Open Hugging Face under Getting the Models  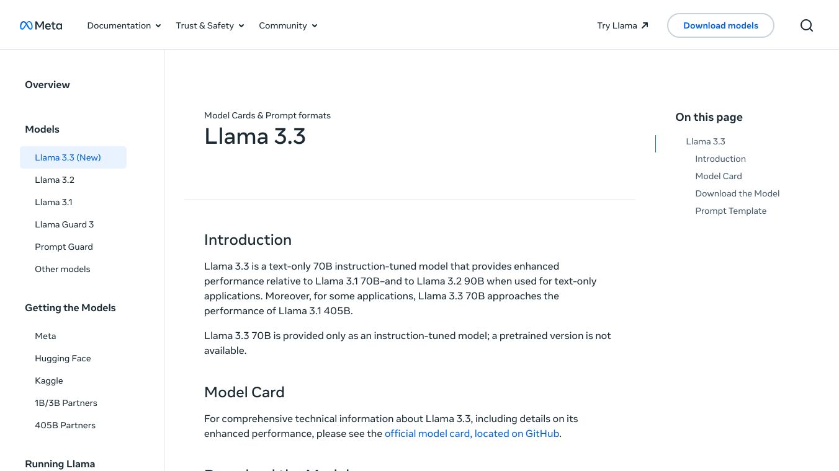(x=63, y=358)
